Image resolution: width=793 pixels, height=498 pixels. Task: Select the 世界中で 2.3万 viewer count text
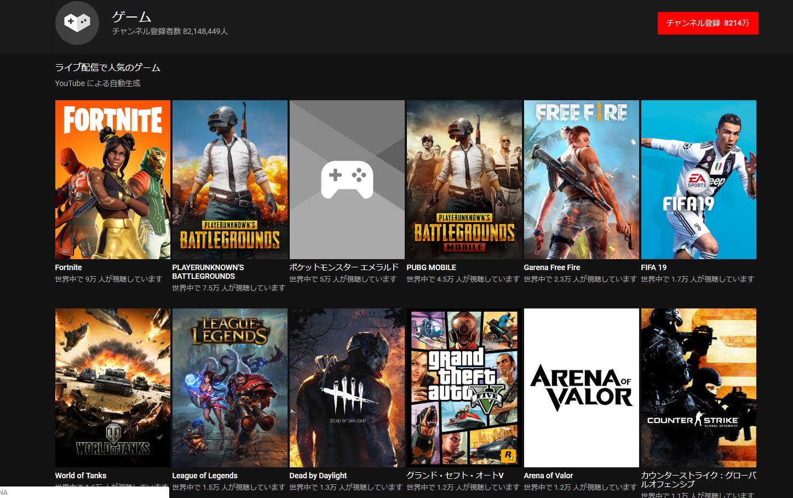point(581,279)
